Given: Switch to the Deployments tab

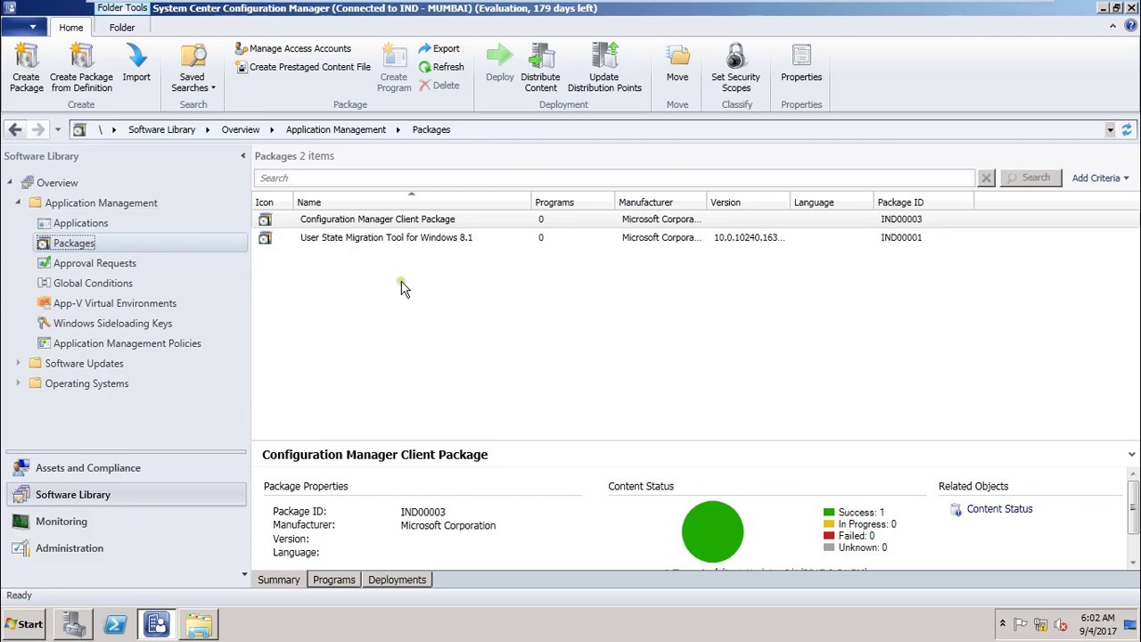Looking at the screenshot, I should coord(397,580).
